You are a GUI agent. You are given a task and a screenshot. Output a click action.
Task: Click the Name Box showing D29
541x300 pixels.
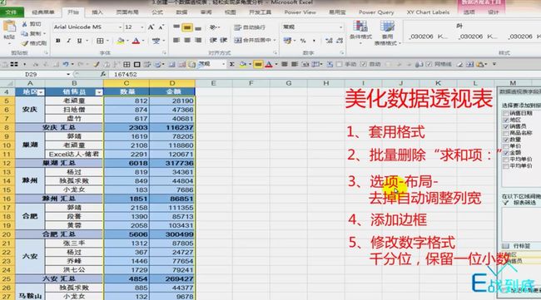tap(31, 74)
